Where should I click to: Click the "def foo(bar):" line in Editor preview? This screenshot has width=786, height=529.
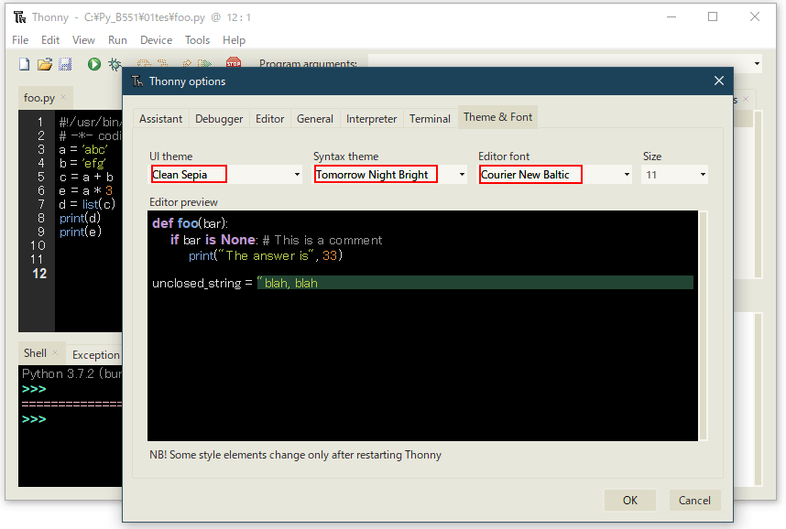[x=190, y=223]
